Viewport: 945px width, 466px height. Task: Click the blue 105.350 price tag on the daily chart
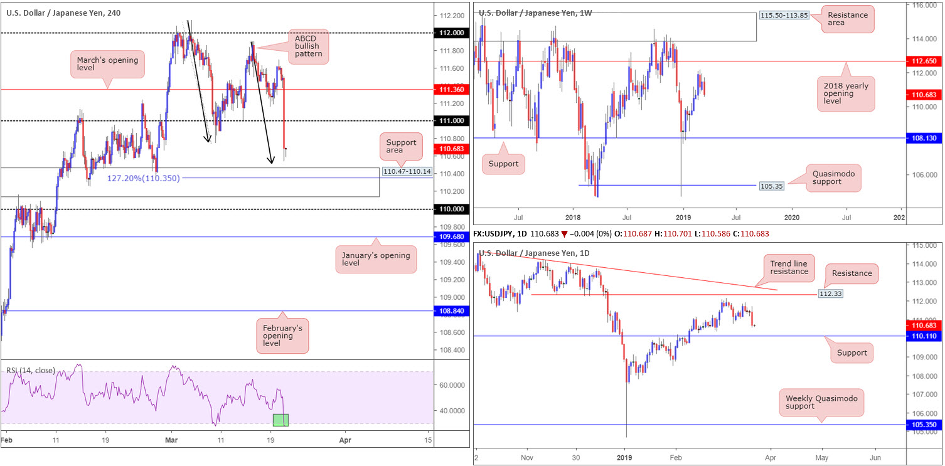click(925, 425)
